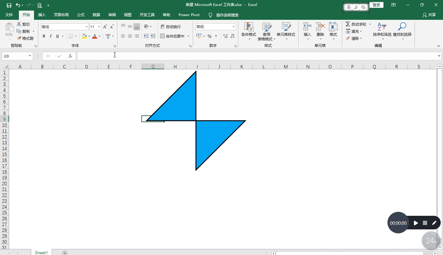Set top vertical alignment
This screenshot has height=255, width=443.
tap(123, 26)
